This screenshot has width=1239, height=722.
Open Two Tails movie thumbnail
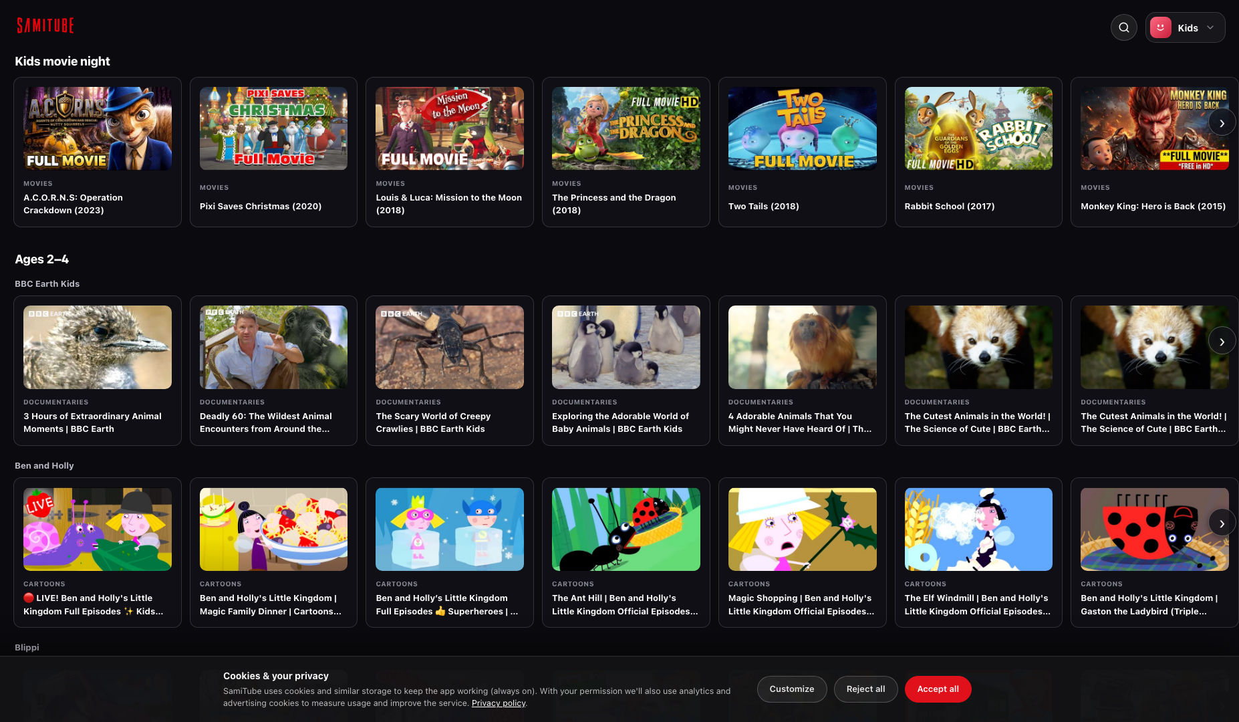click(803, 128)
